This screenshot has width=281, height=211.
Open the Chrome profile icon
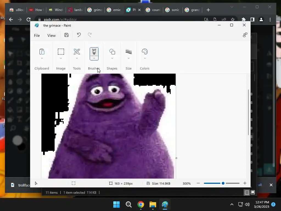click(x=261, y=20)
